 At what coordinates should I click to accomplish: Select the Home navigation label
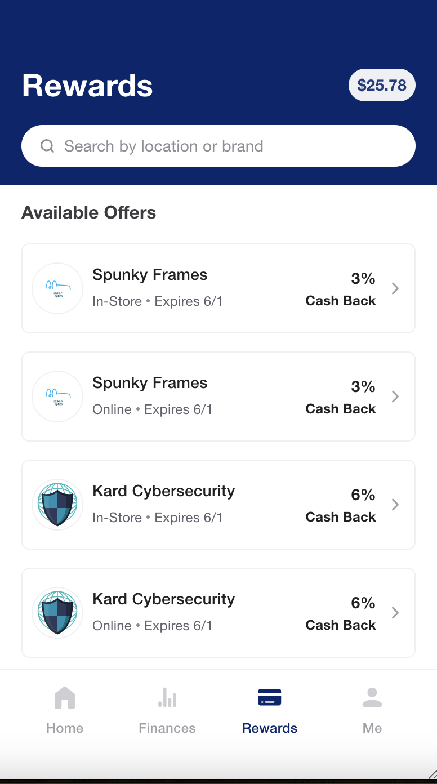65,728
